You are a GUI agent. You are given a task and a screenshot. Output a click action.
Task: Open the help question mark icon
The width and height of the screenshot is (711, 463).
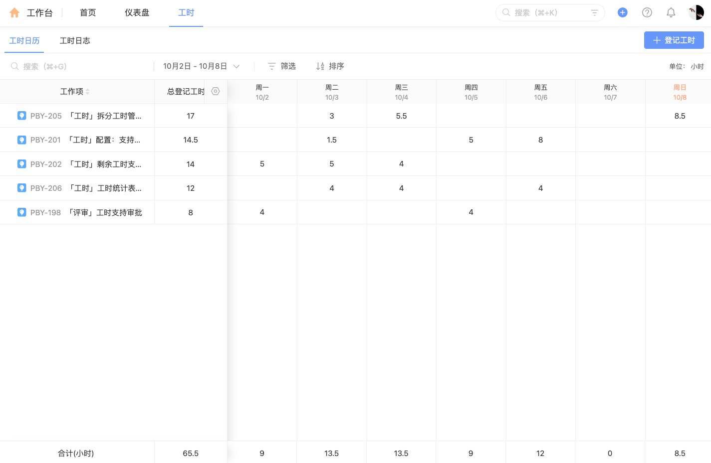(x=647, y=12)
